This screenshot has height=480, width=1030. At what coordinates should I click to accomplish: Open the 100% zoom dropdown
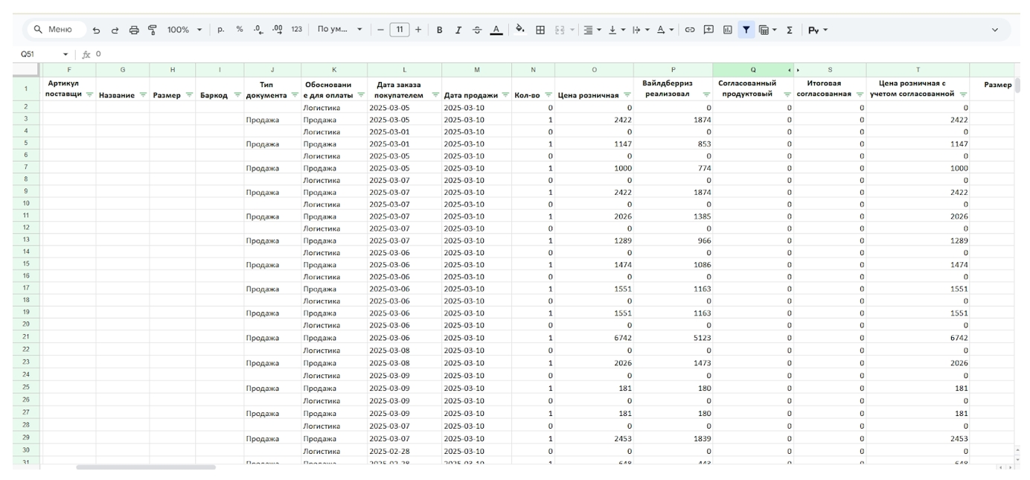184,30
